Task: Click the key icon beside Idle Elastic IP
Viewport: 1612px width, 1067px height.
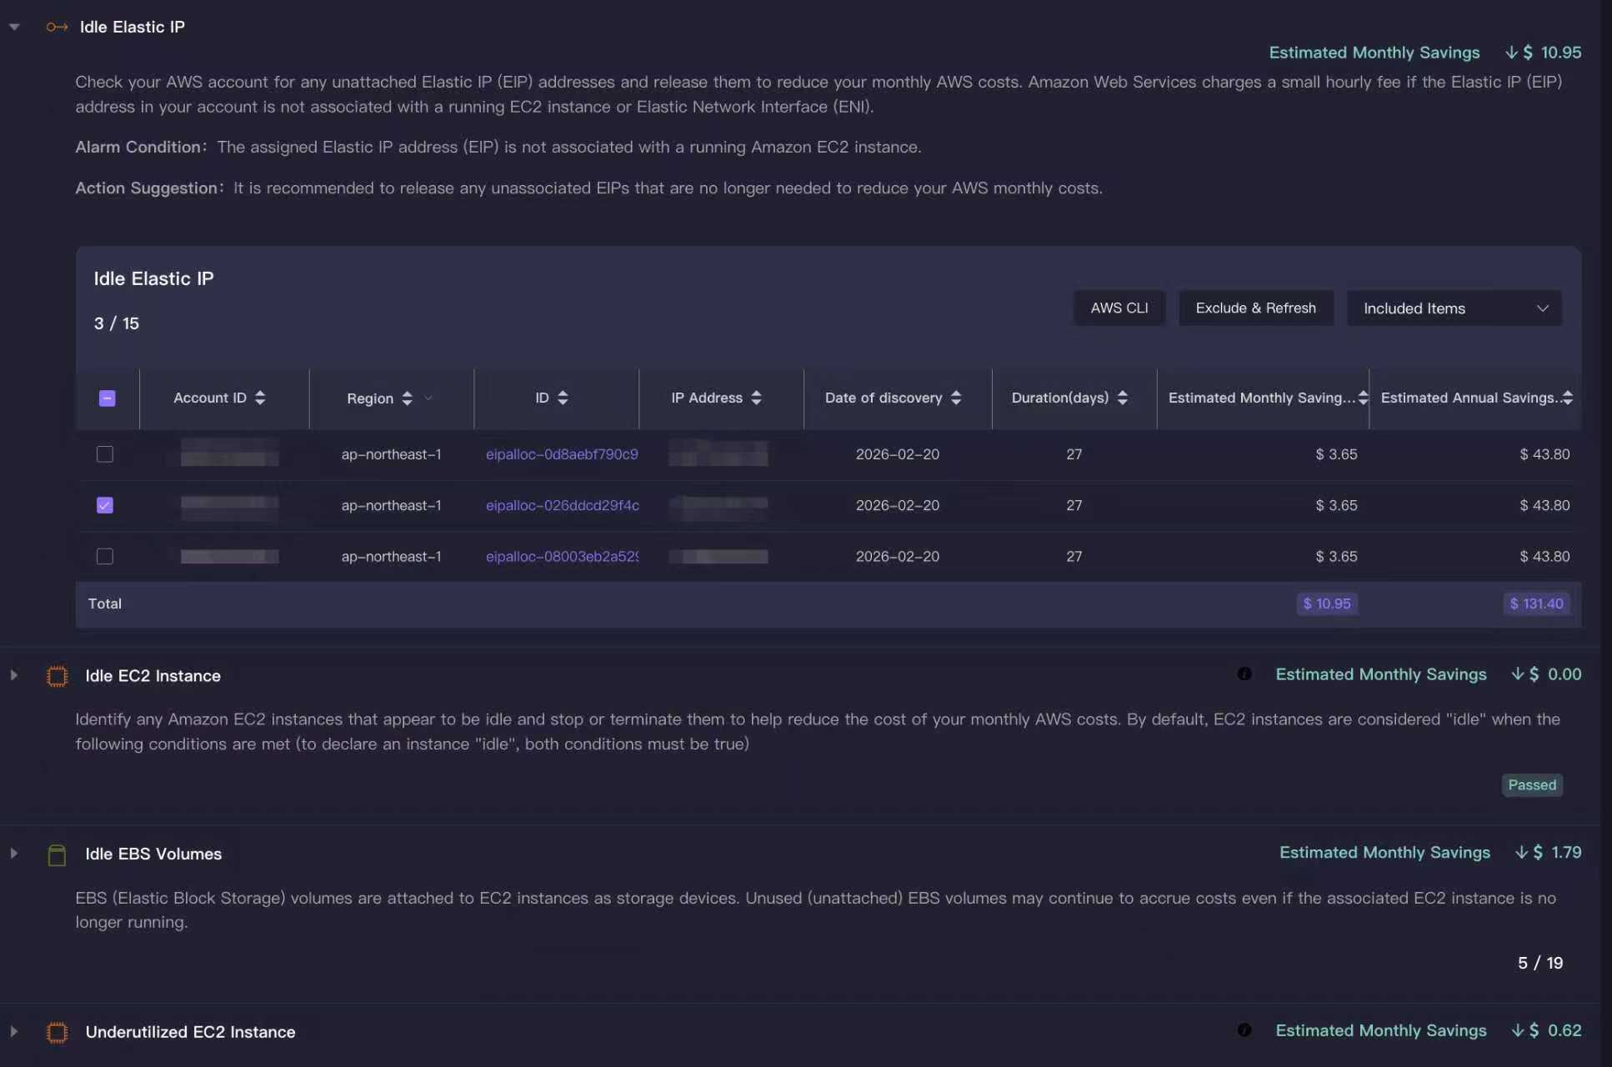Action: point(56,27)
